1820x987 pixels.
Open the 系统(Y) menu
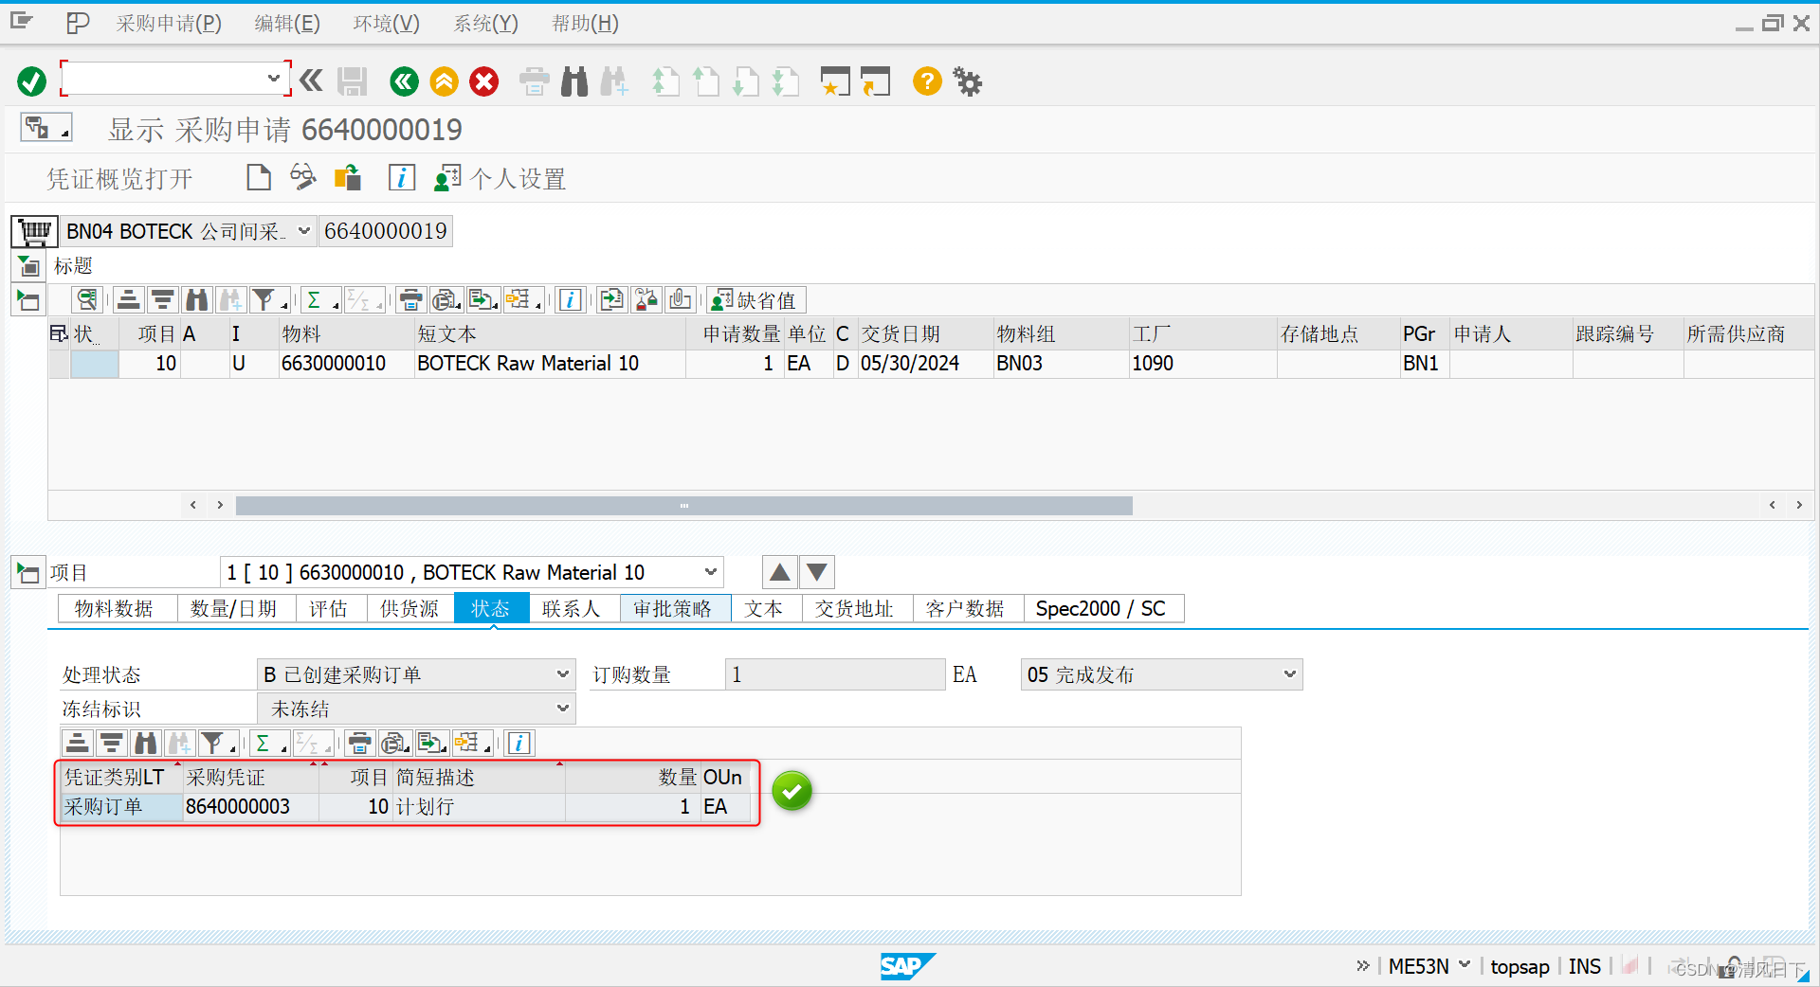click(x=485, y=24)
